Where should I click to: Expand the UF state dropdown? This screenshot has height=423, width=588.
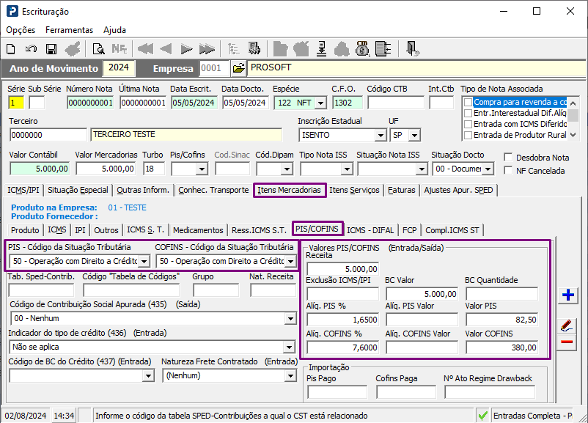tap(414, 136)
